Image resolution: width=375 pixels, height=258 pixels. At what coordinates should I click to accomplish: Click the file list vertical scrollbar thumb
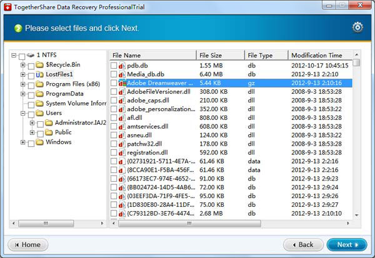pos(356,62)
